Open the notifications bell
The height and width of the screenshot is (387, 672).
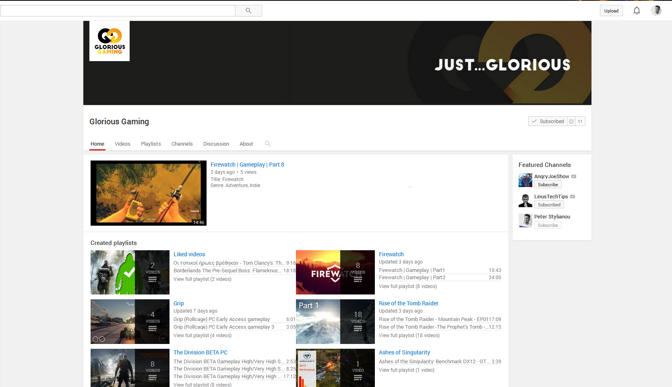(637, 11)
